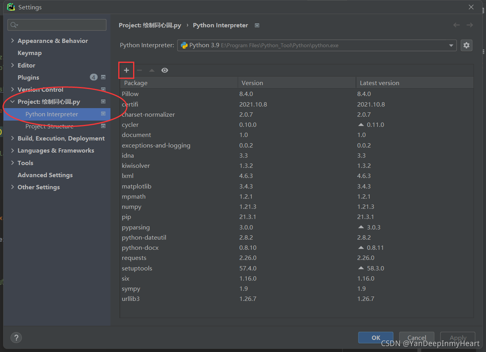The image size is (486, 352).
Task: Select the python-docx package row
Action: [297, 248]
